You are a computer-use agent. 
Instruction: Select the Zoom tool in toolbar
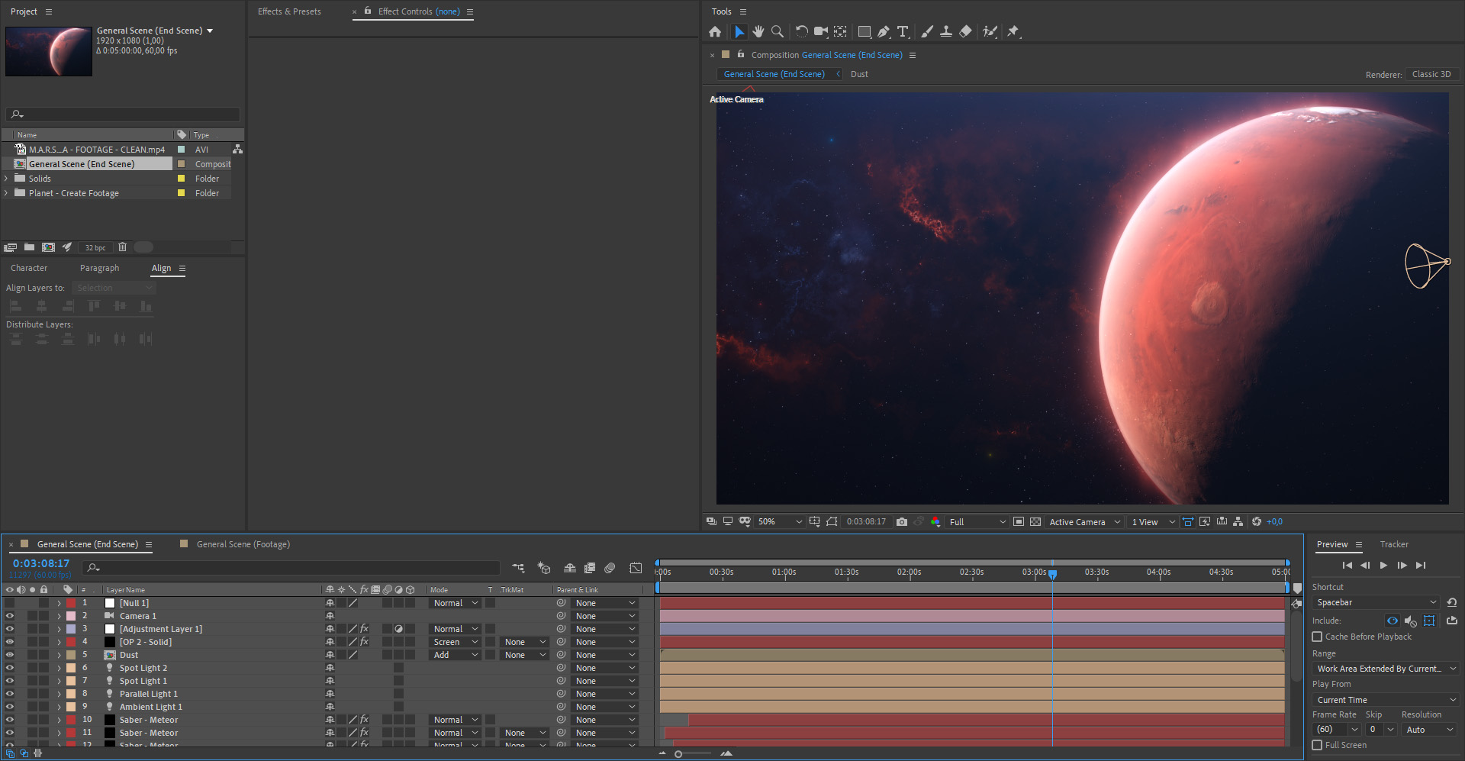tap(777, 31)
